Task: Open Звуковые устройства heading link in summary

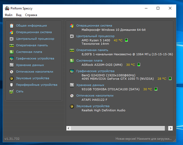Action: 93,106
